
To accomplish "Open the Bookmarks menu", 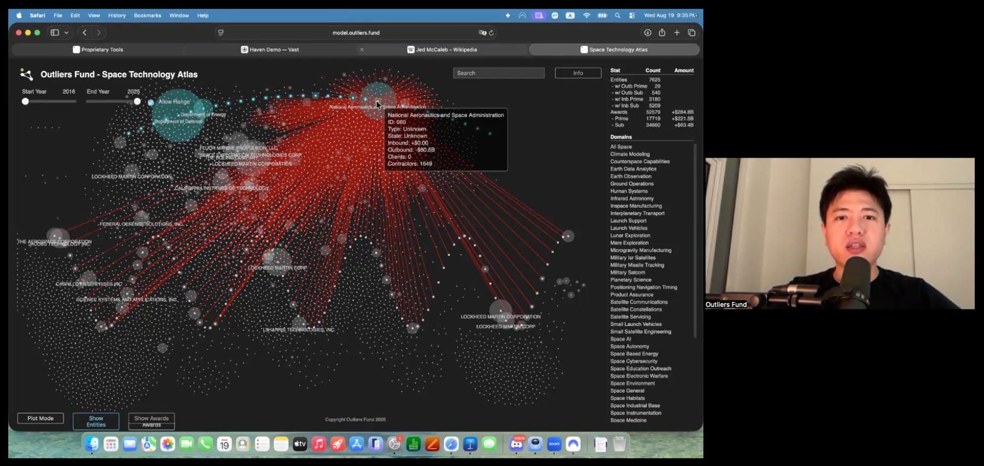I will click(148, 15).
